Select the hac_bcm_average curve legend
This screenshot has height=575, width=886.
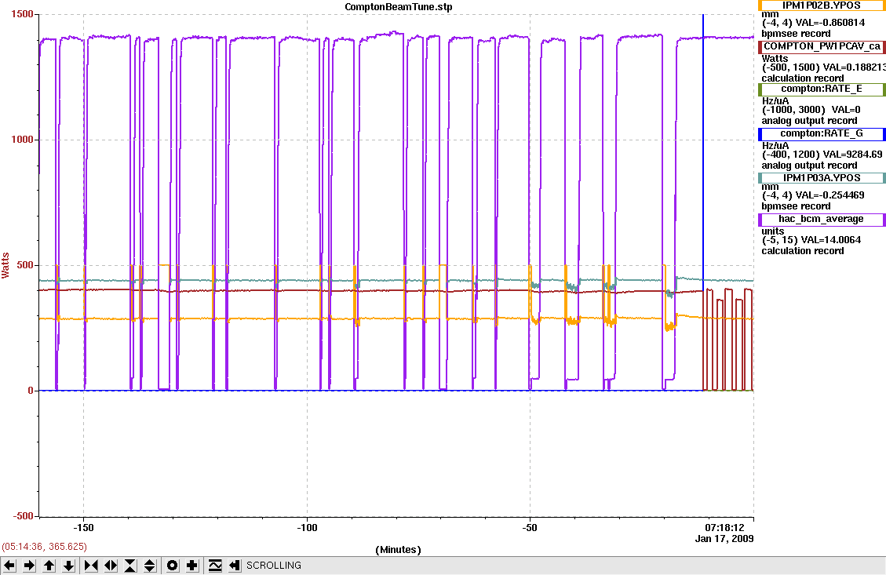822,219
